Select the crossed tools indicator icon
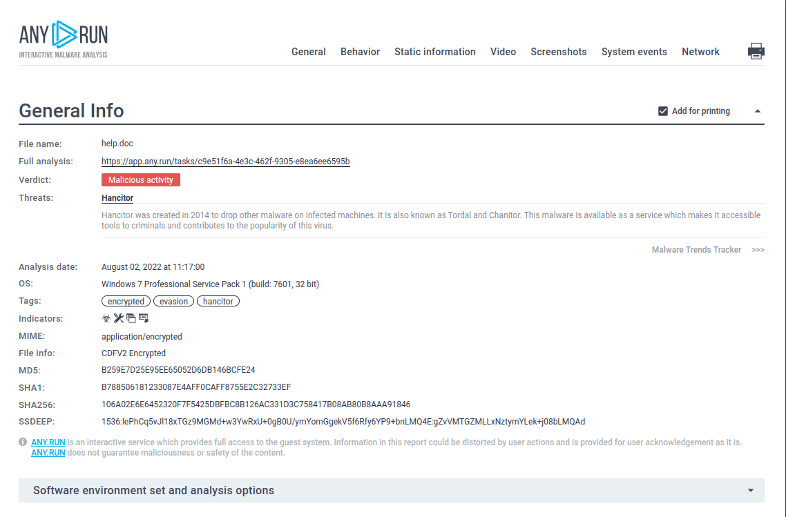This screenshot has height=517, width=786. click(118, 318)
